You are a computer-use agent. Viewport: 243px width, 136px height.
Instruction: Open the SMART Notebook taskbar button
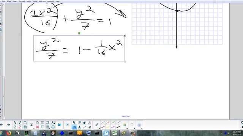click(x=106, y=133)
